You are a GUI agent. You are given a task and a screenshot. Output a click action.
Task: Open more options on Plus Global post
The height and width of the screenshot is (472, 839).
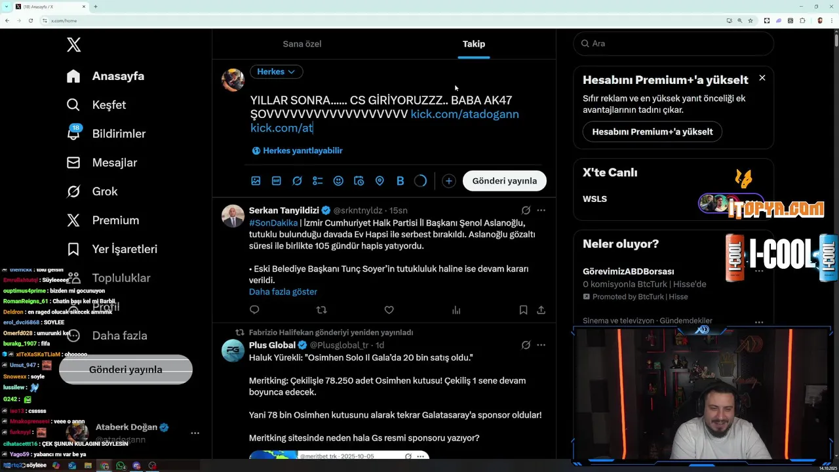click(x=541, y=345)
